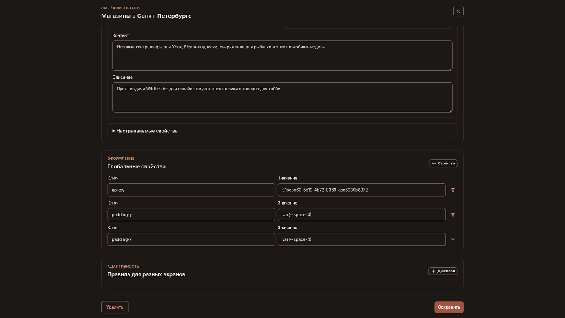565x318 pixels.
Task: Remove the padding-y property row
Action: click(453, 215)
